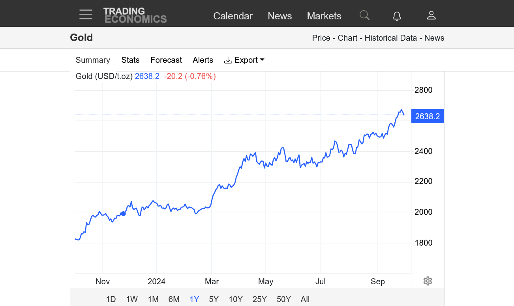Select the 1D time range
The image size is (514, 306).
(x=111, y=299)
